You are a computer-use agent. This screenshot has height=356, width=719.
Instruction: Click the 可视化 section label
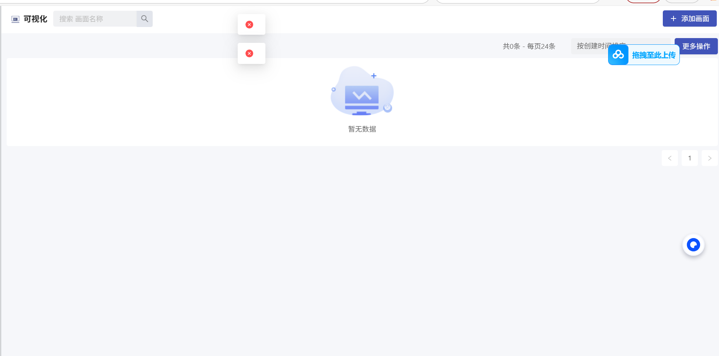pyautogui.click(x=35, y=19)
